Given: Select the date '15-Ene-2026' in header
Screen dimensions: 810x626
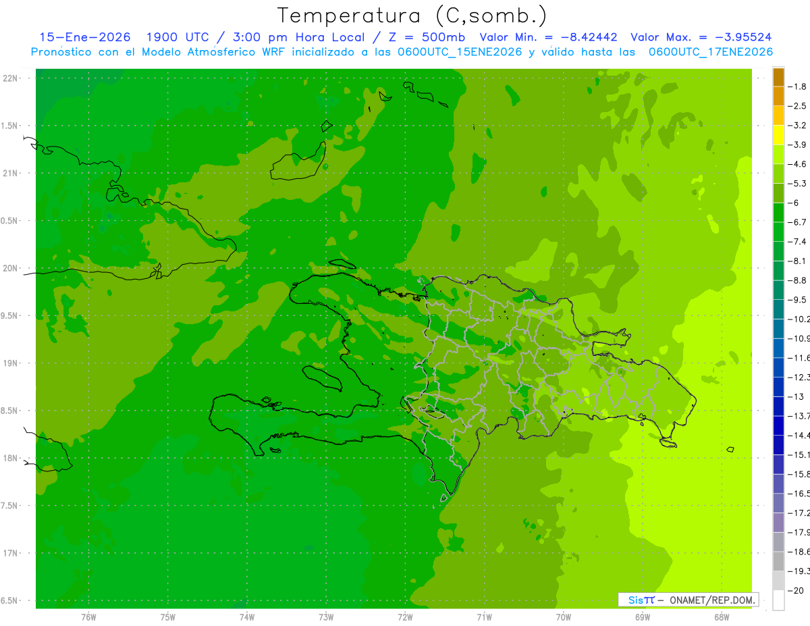Looking at the screenshot, I should [x=85, y=37].
